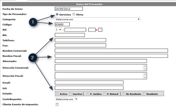Click the Nombre Fiscal field
The height and width of the screenshot is (107, 176).
click(x=111, y=56)
